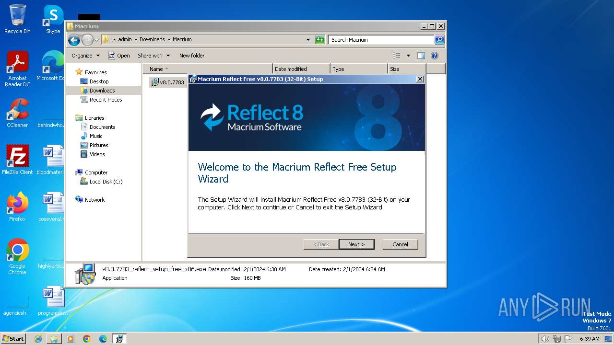The width and height of the screenshot is (614, 345).
Task: Expand admin breadcrumb arrow in address bar
Action: point(136,40)
